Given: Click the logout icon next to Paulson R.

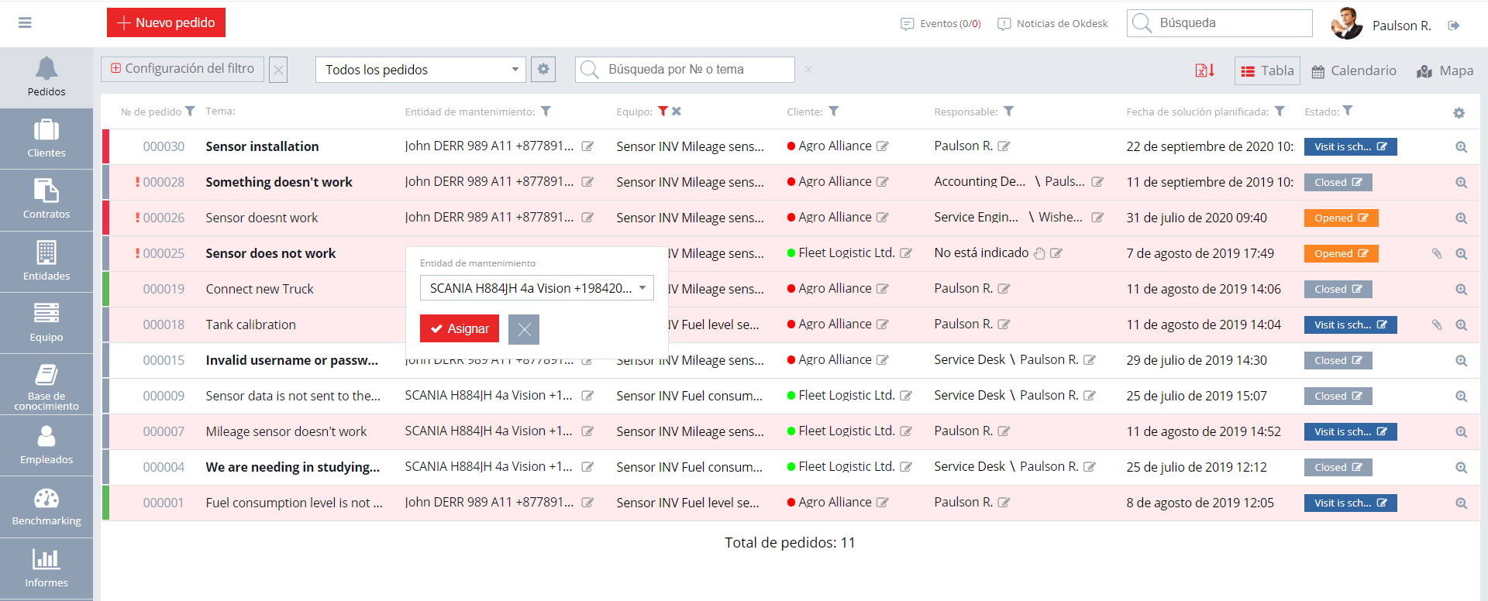Looking at the screenshot, I should (x=1454, y=26).
